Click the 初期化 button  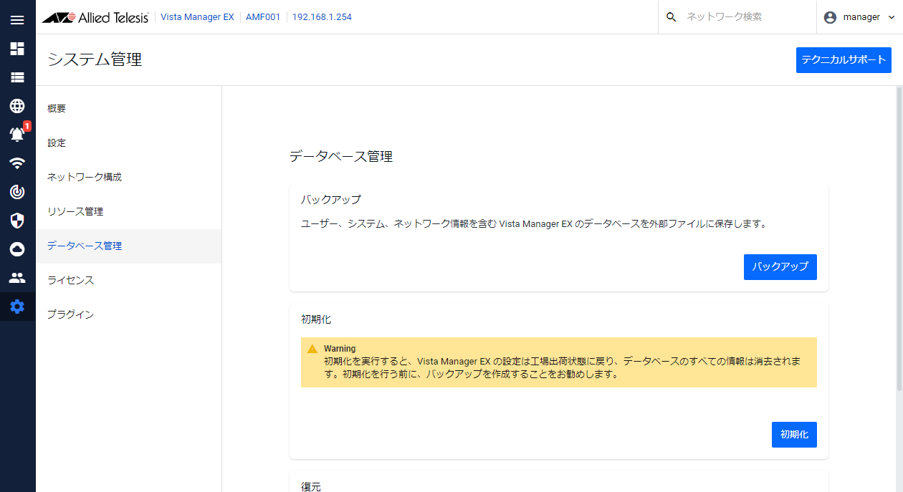coord(794,435)
